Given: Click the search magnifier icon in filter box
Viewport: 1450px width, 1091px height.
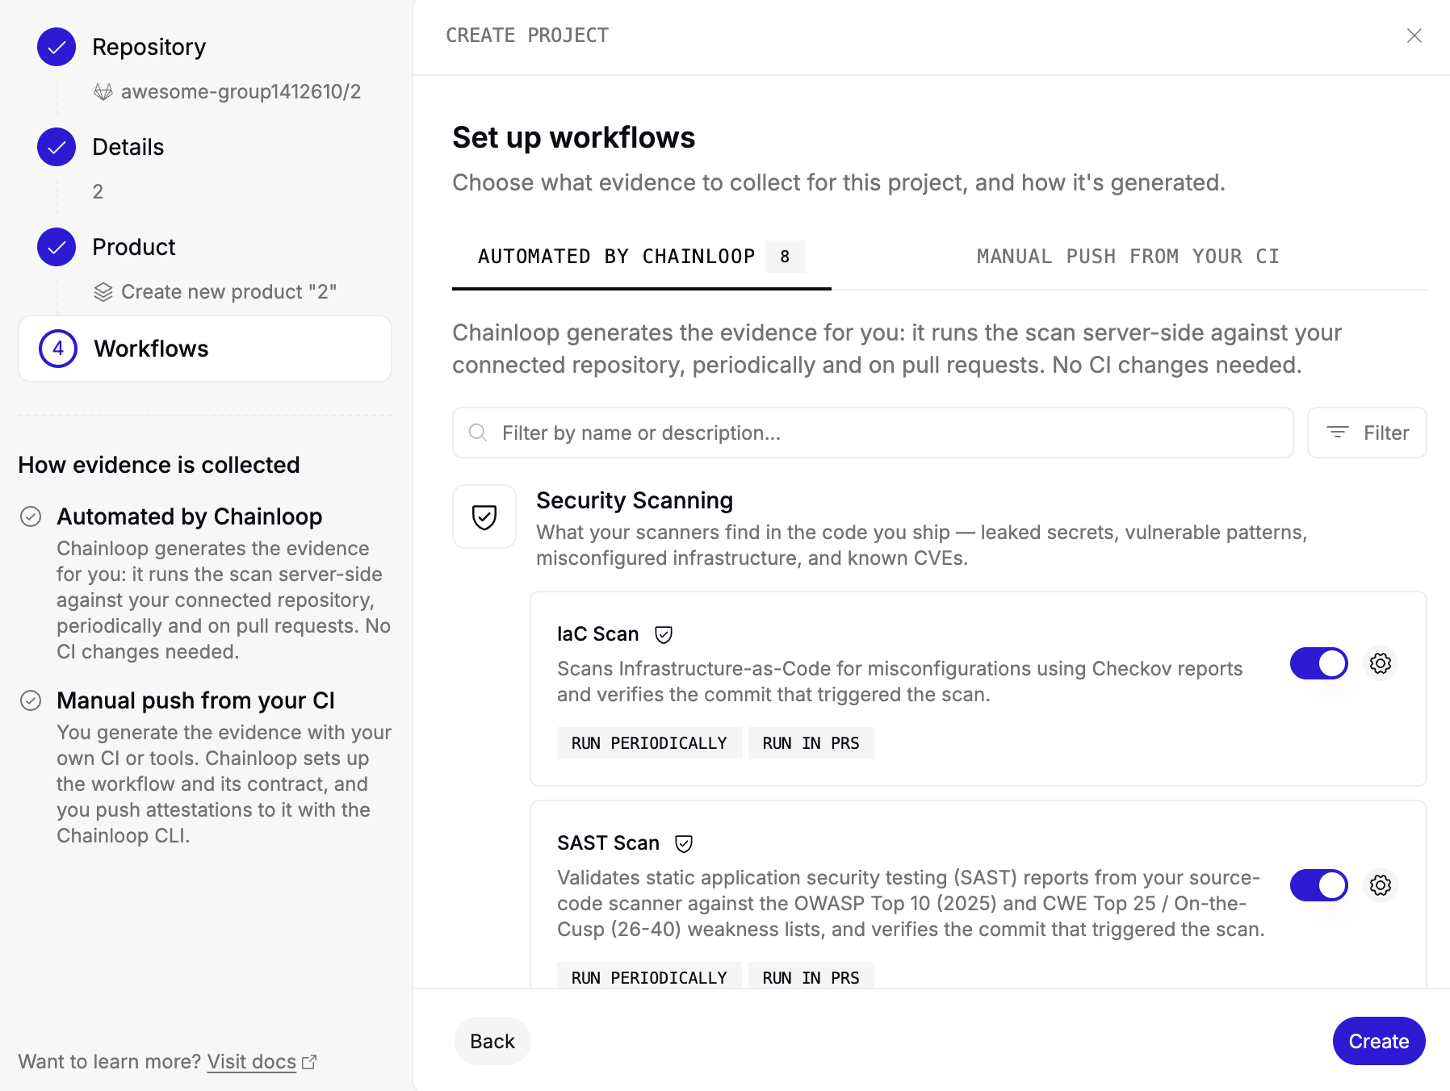Looking at the screenshot, I should click(x=478, y=433).
